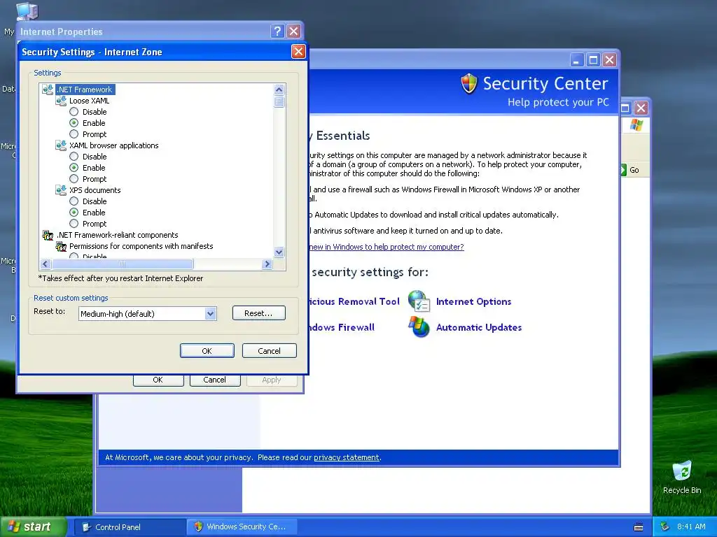The image size is (717, 537).
Task: Select Disable for XAML browser applications
Action: 74,157
